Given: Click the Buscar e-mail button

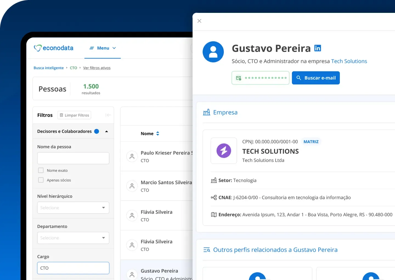Looking at the screenshot, I should click(x=315, y=78).
